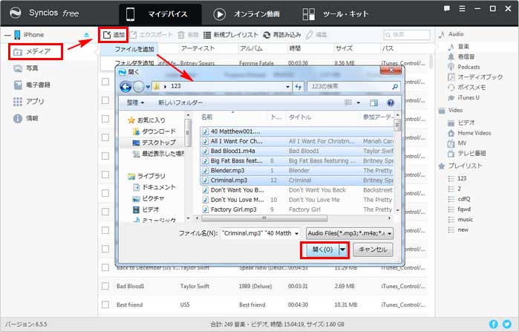Click the 追加 add button
519x332 pixels.
pos(114,35)
